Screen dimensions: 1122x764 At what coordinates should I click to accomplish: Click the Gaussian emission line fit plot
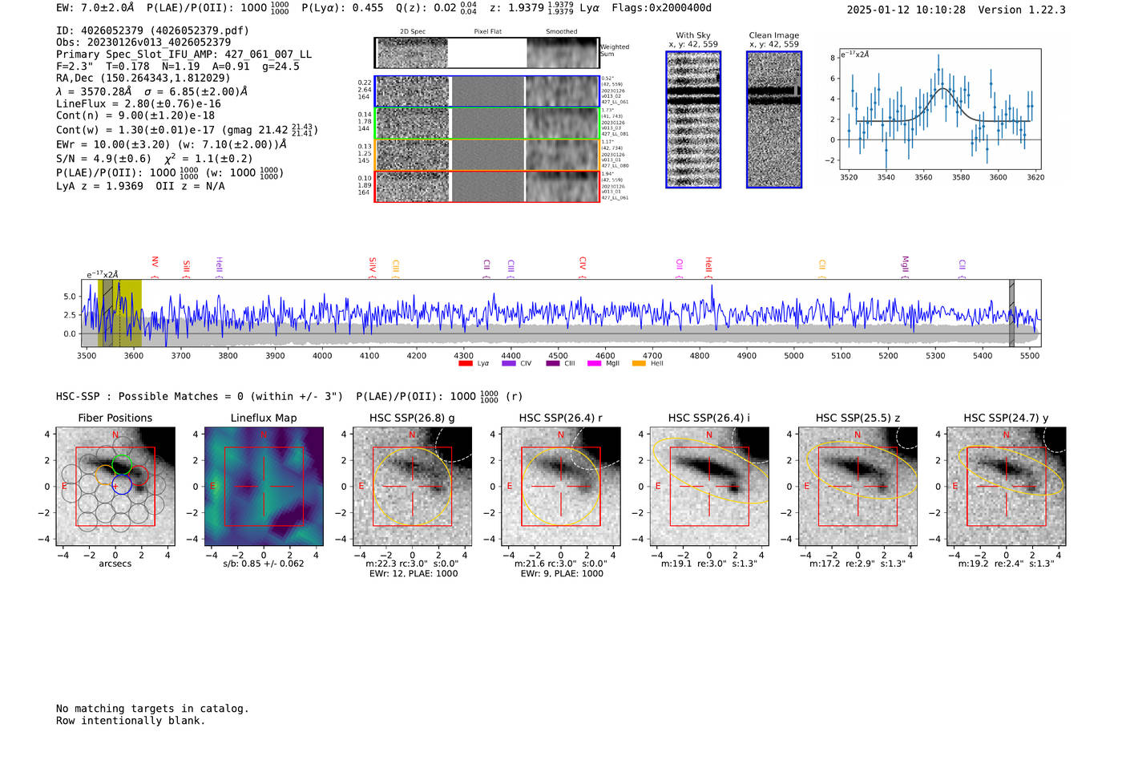(x=939, y=109)
